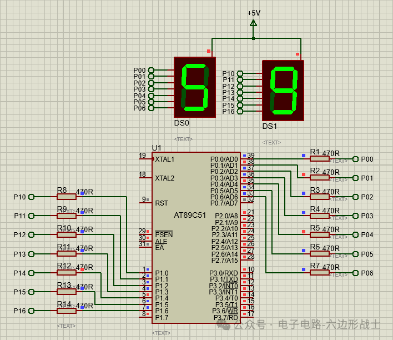Click the P14 terminal circle before R12

(31, 273)
